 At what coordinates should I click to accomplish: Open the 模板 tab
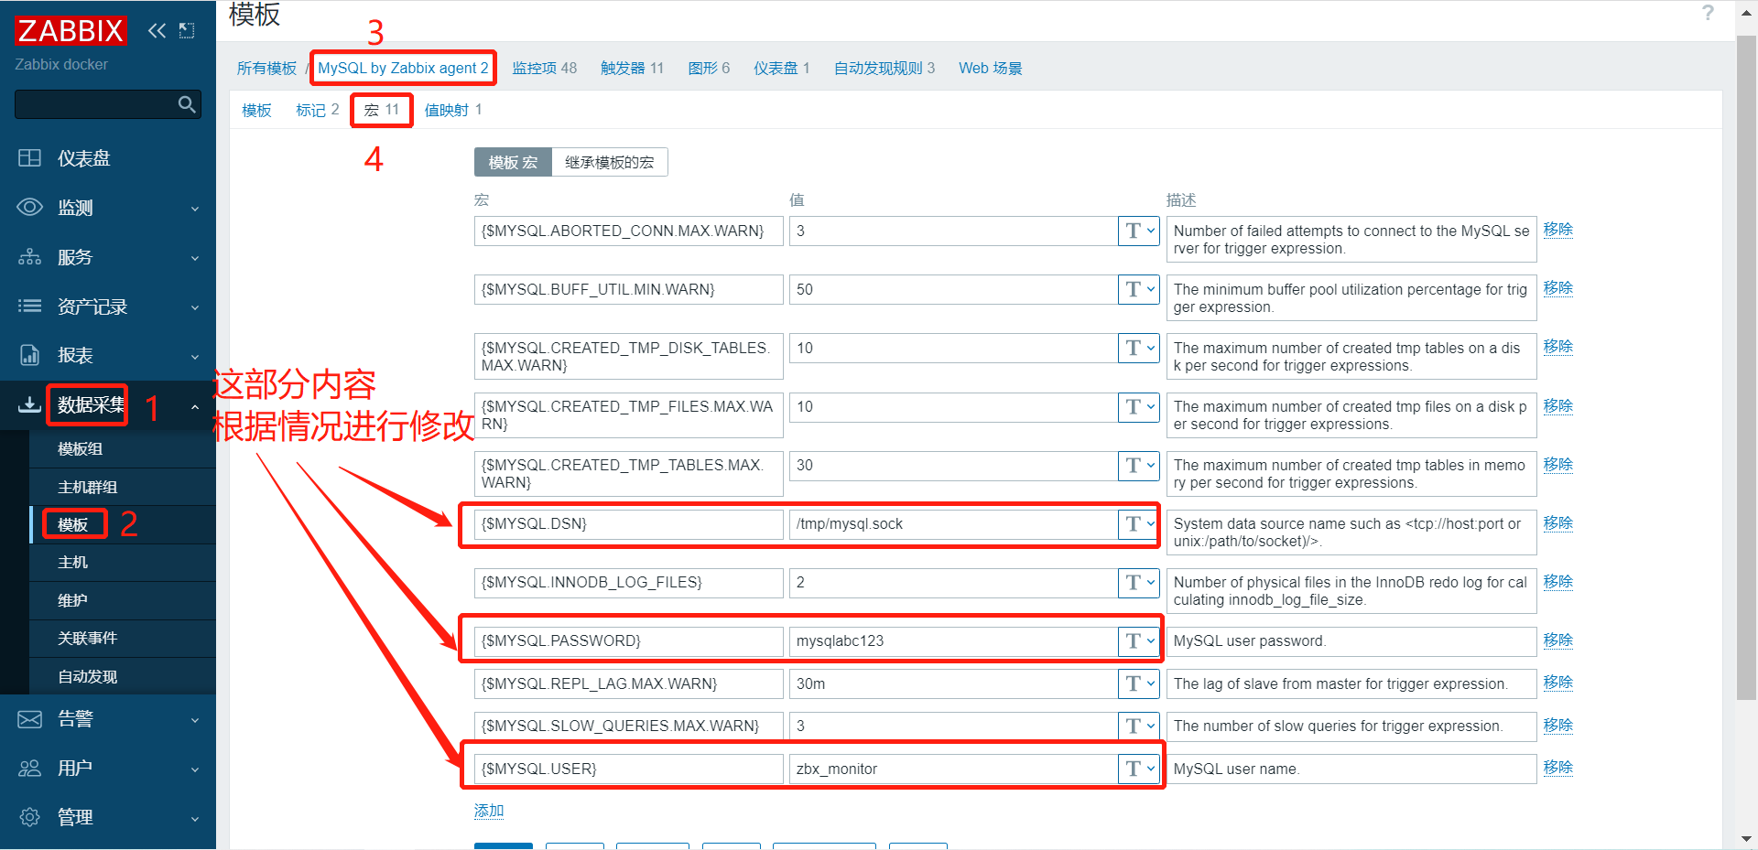256,110
